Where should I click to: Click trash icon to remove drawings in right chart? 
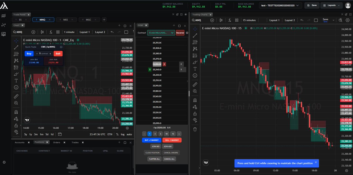tap(195, 129)
